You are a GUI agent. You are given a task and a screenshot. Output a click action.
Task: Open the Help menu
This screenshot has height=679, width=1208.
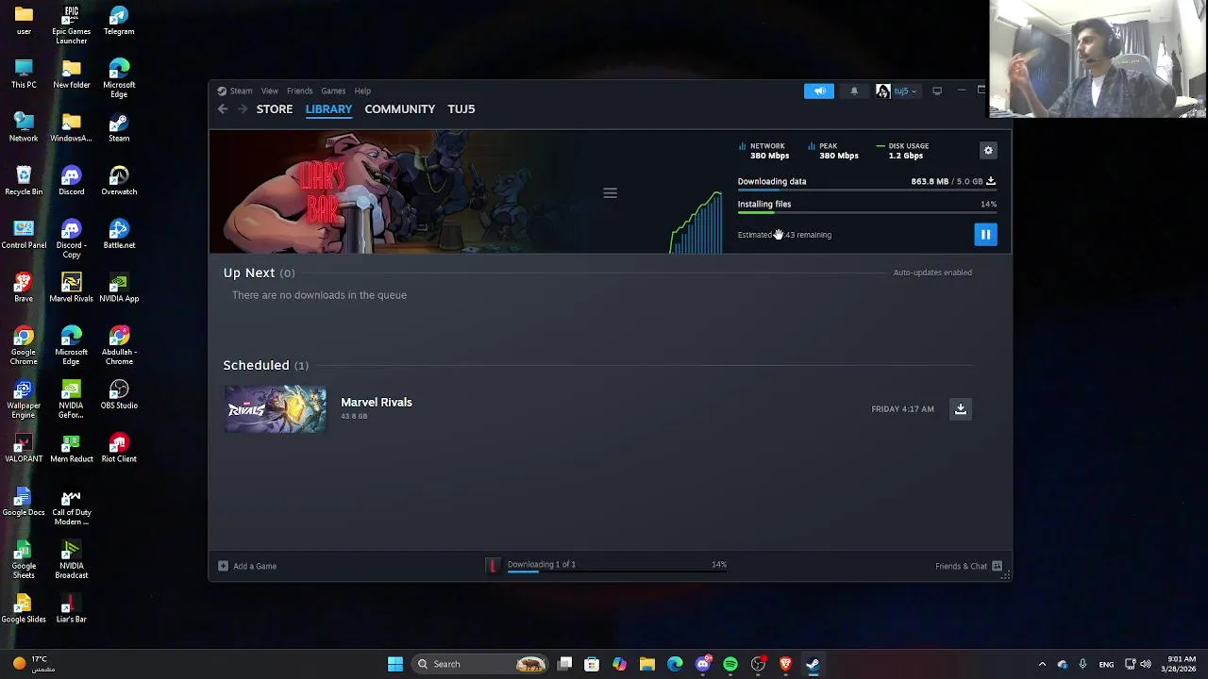pos(362,91)
